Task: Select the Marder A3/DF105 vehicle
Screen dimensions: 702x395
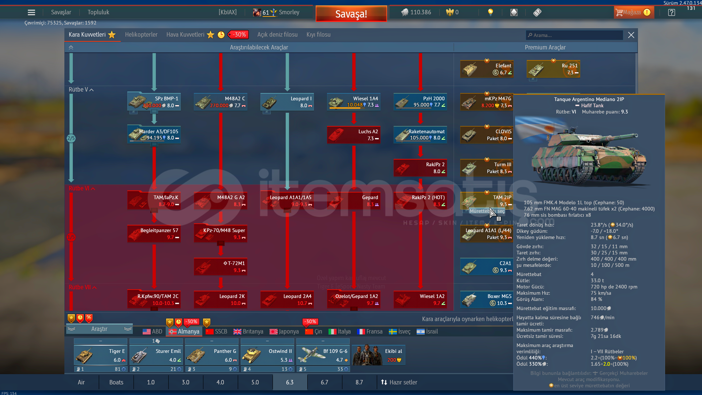Action: (154, 135)
